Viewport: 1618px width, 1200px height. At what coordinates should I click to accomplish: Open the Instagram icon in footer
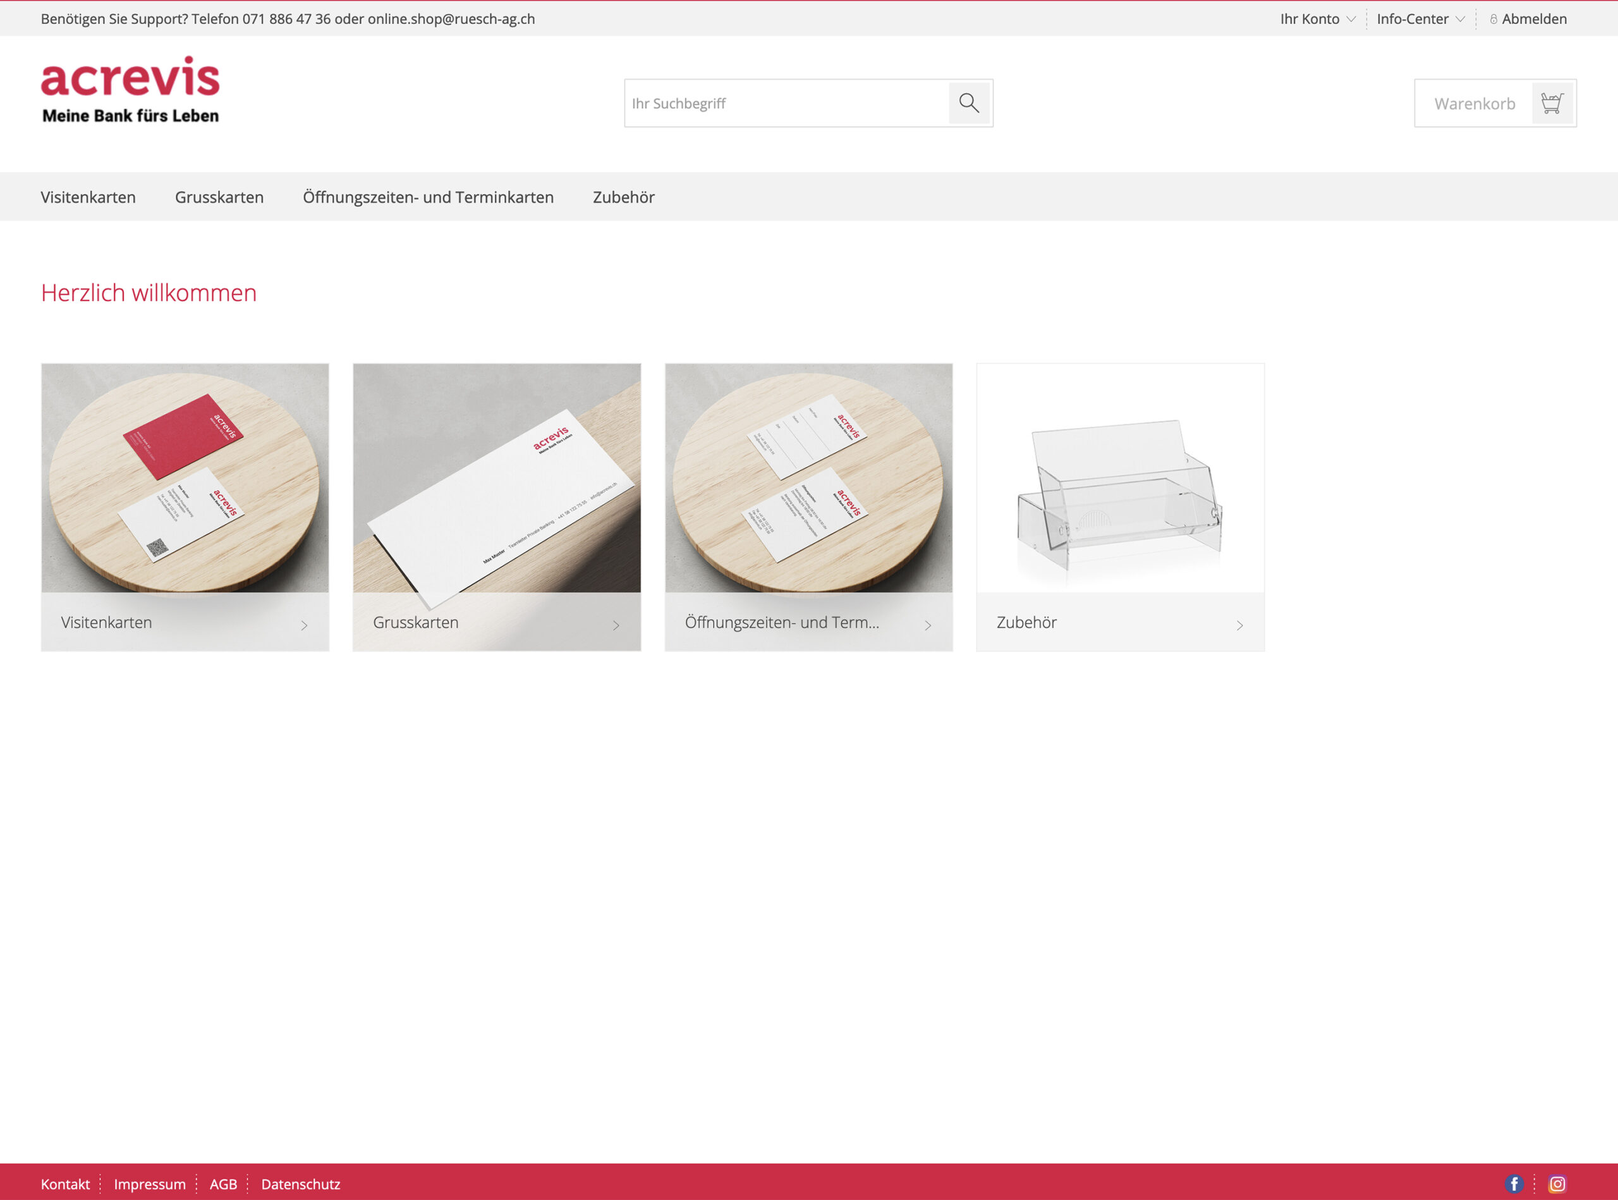click(x=1557, y=1184)
